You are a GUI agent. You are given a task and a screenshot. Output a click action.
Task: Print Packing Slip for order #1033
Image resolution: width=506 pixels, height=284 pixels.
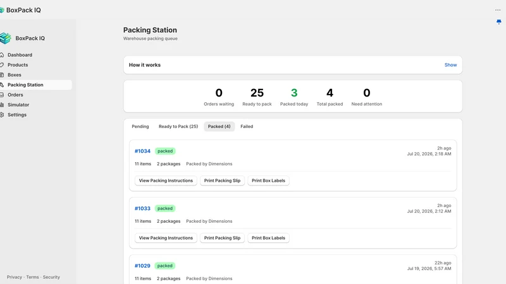223,238
